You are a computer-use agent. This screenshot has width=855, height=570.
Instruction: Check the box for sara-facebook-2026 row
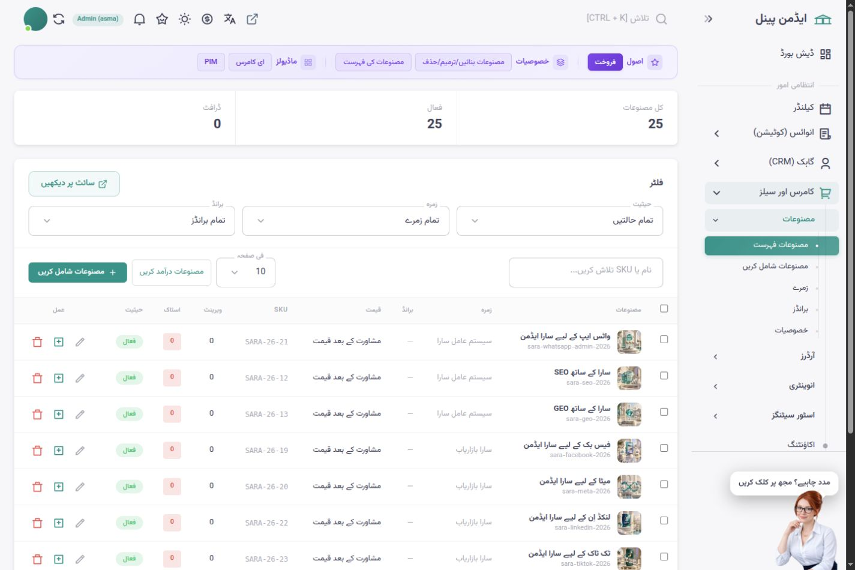[664, 448]
